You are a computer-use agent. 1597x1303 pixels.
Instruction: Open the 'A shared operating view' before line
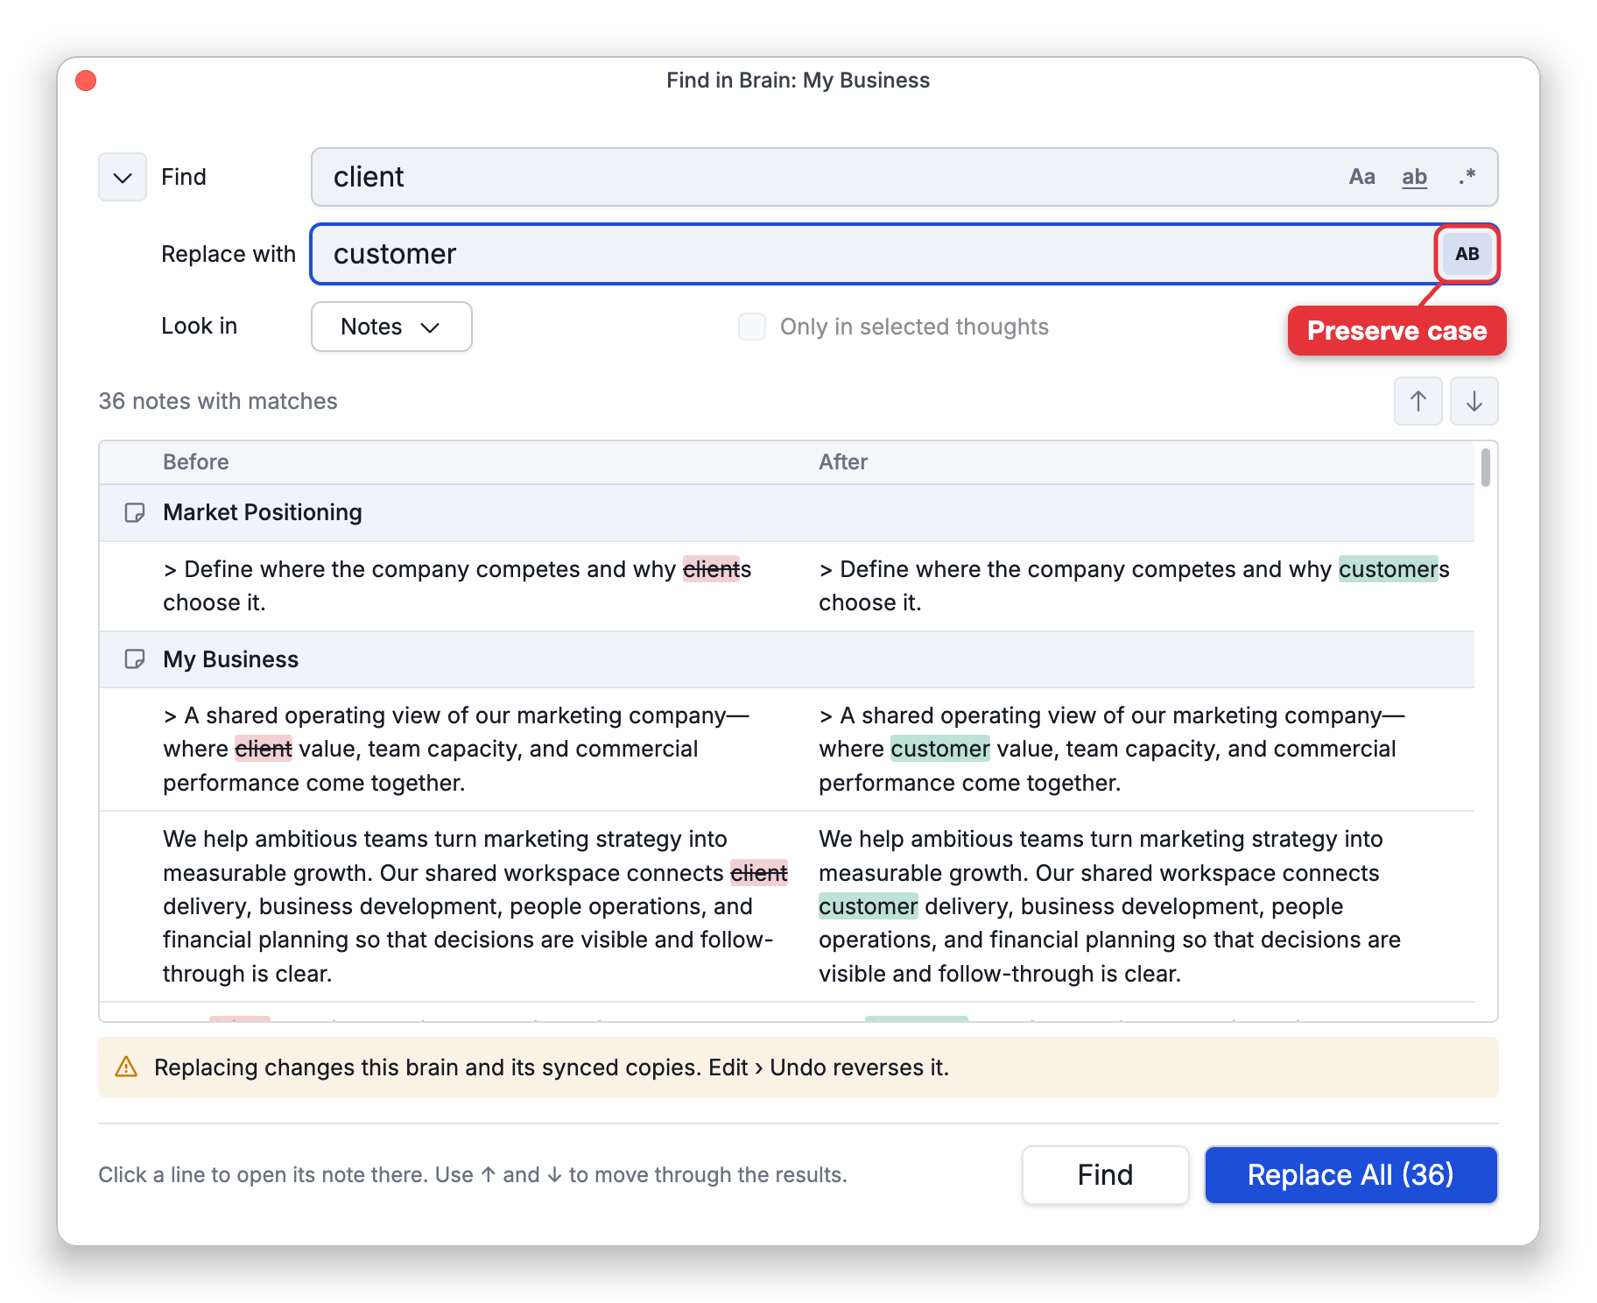point(457,749)
